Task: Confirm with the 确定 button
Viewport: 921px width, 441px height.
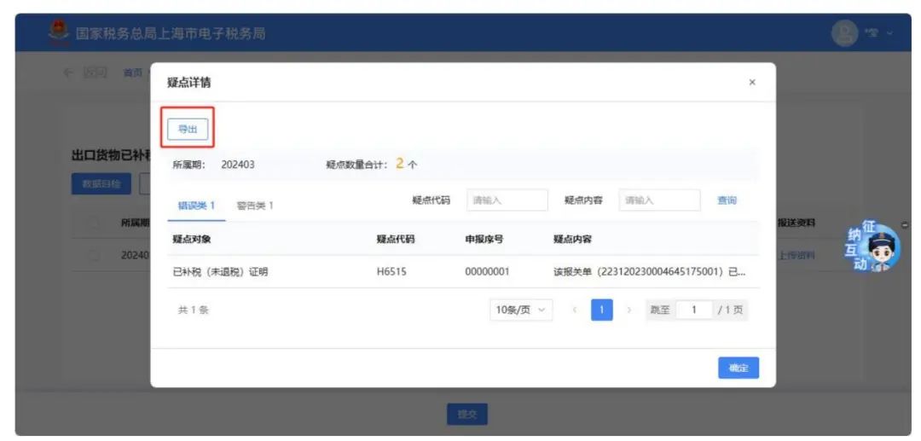Action: 738,368
